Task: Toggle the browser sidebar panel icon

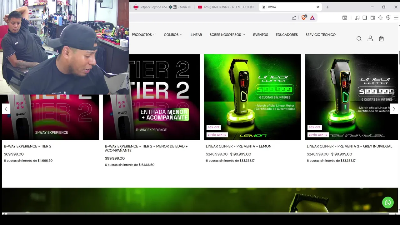Action: coord(365,18)
